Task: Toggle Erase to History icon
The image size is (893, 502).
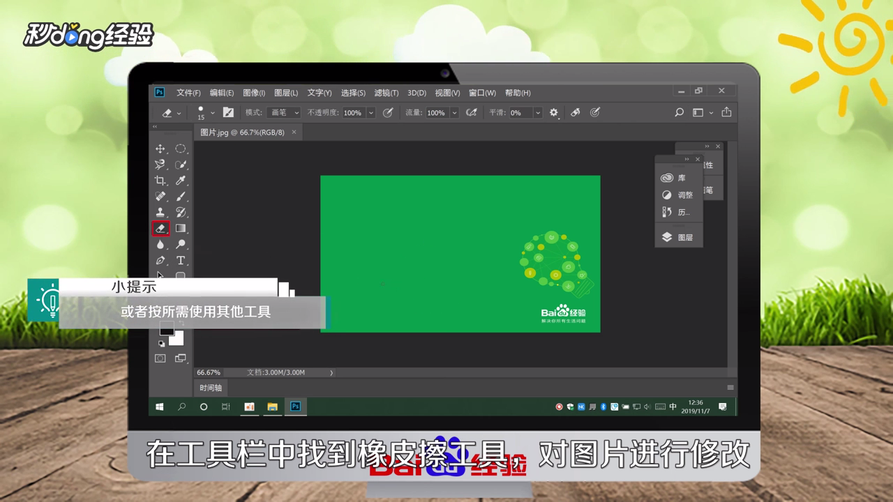Action: [x=576, y=112]
